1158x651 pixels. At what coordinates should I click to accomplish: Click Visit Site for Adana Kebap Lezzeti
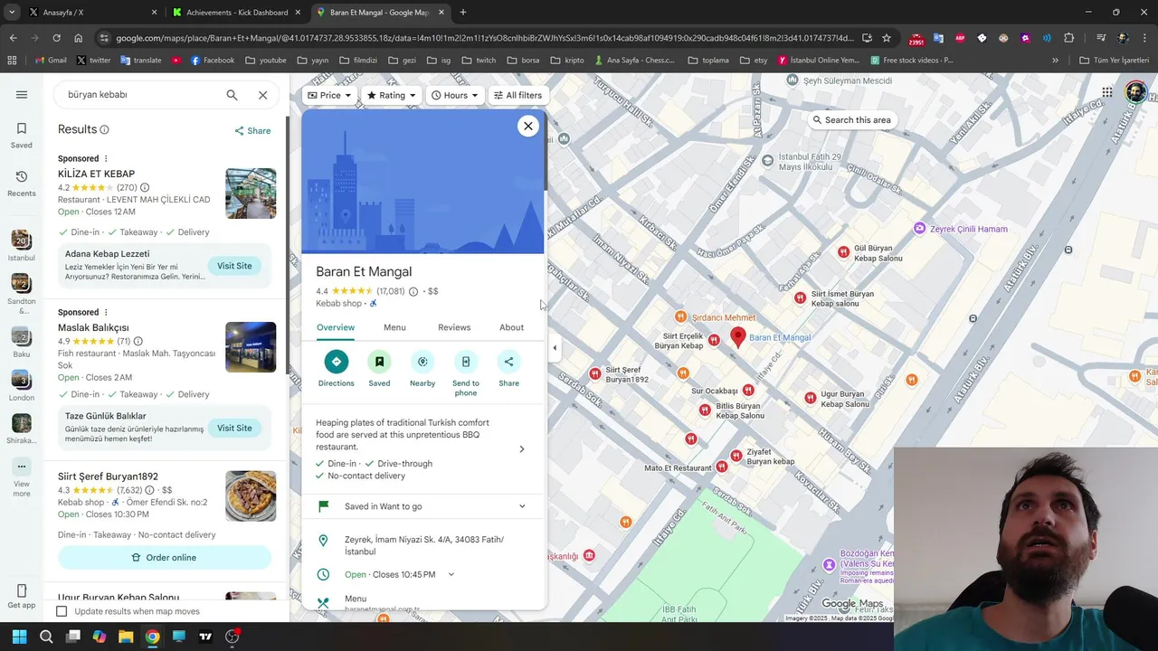pos(234,266)
